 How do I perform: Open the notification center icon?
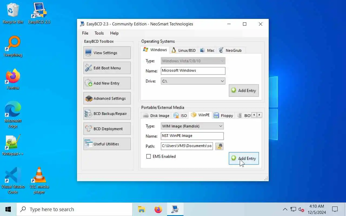pos(335,209)
